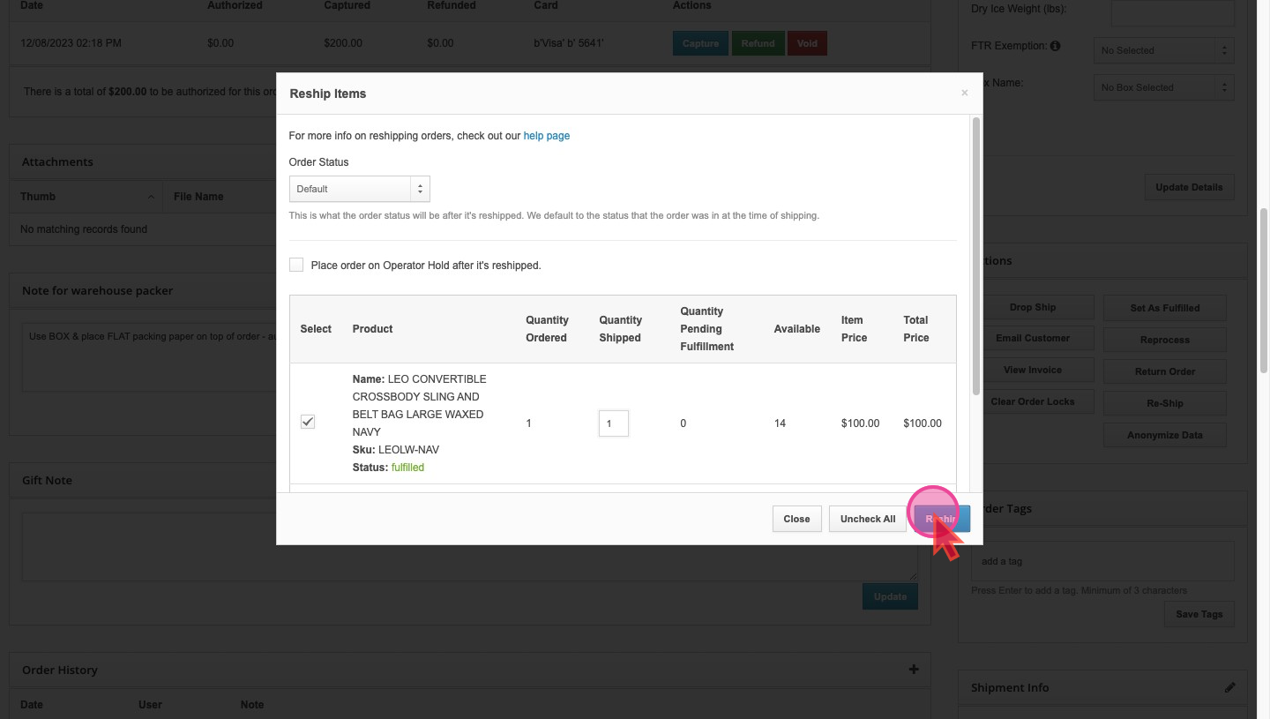Click the Re-Ship button in side panel
The image size is (1270, 719).
(1165, 403)
